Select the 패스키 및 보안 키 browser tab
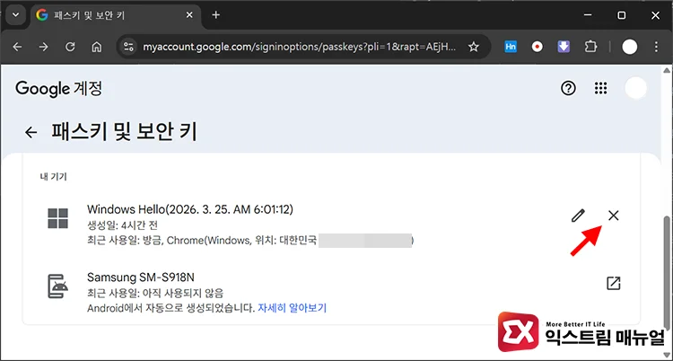 coord(116,15)
